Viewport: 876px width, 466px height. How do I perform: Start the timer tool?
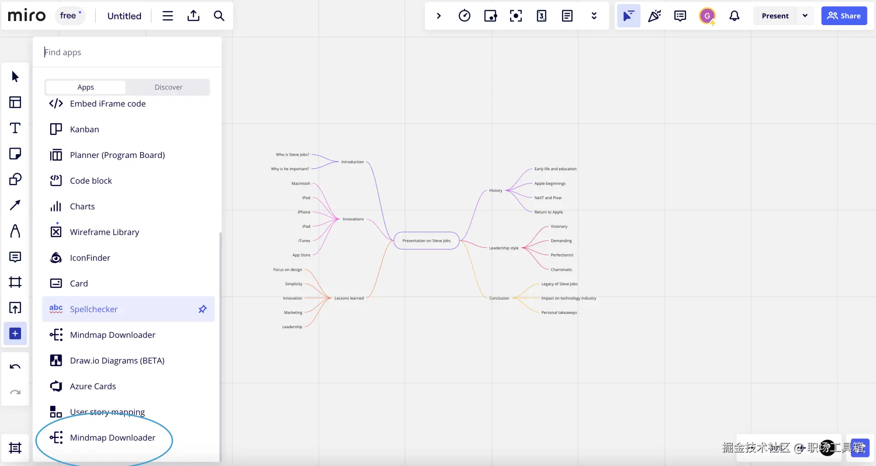[x=464, y=16]
